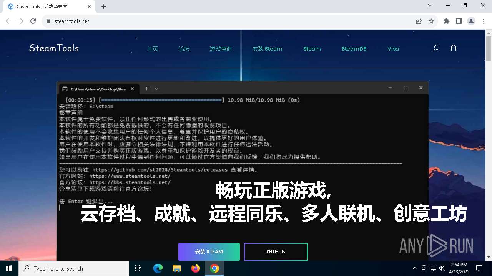Image resolution: width=492 pixels, height=276 pixels.
Task: Open the notification center icon
Action: point(479,268)
